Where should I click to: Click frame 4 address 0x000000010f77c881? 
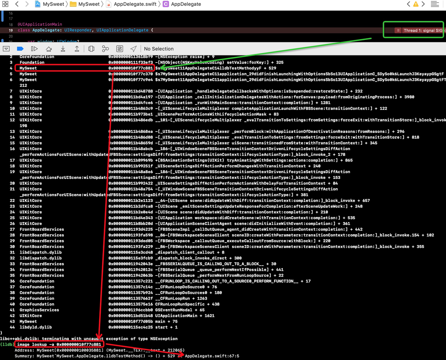click(131, 68)
